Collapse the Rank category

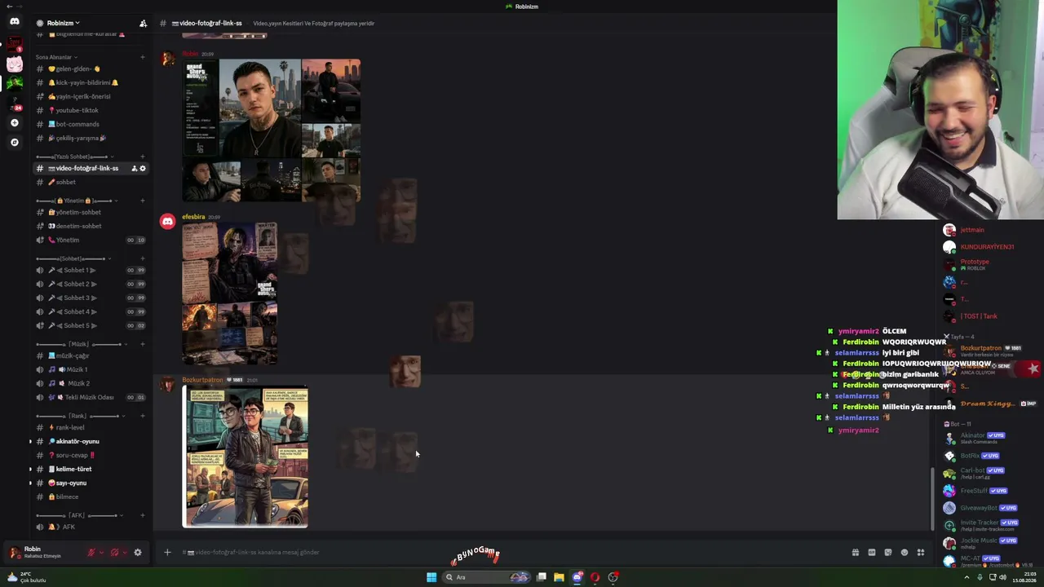click(79, 416)
